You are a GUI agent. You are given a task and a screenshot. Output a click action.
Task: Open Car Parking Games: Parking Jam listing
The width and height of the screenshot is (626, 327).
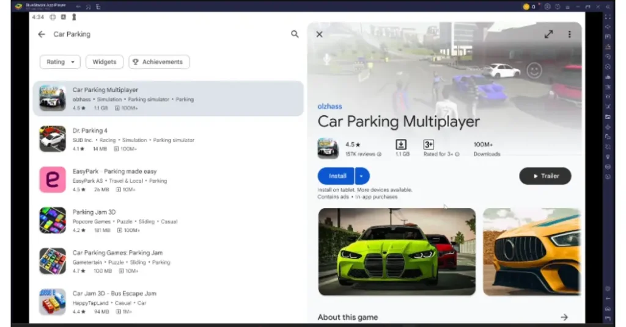[x=168, y=261]
